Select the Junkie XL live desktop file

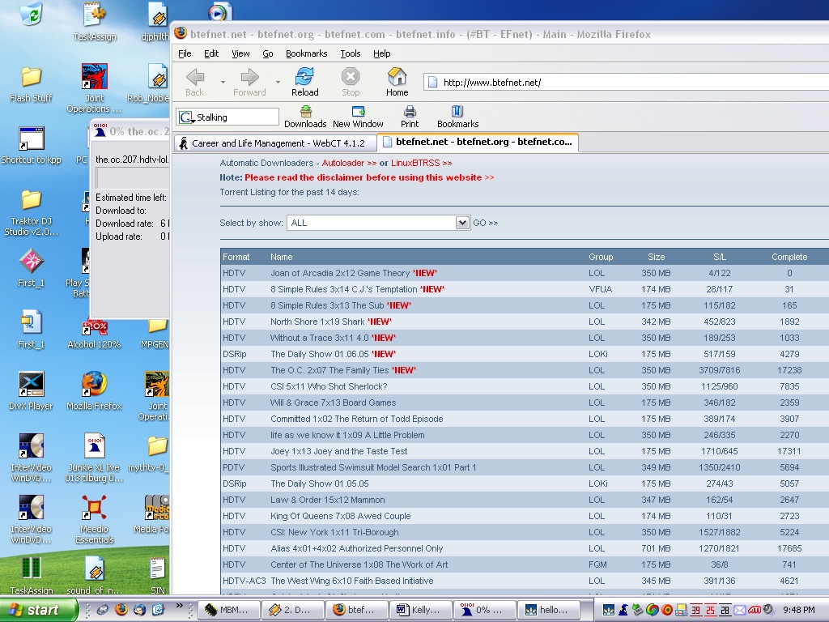point(94,458)
